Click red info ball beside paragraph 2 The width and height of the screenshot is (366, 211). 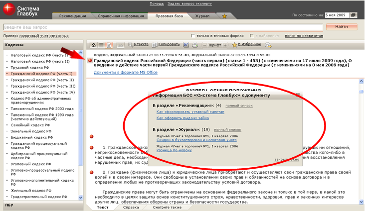tap(92, 172)
